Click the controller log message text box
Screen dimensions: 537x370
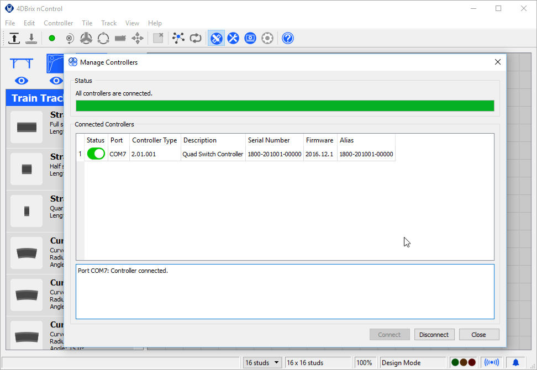[285, 292]
